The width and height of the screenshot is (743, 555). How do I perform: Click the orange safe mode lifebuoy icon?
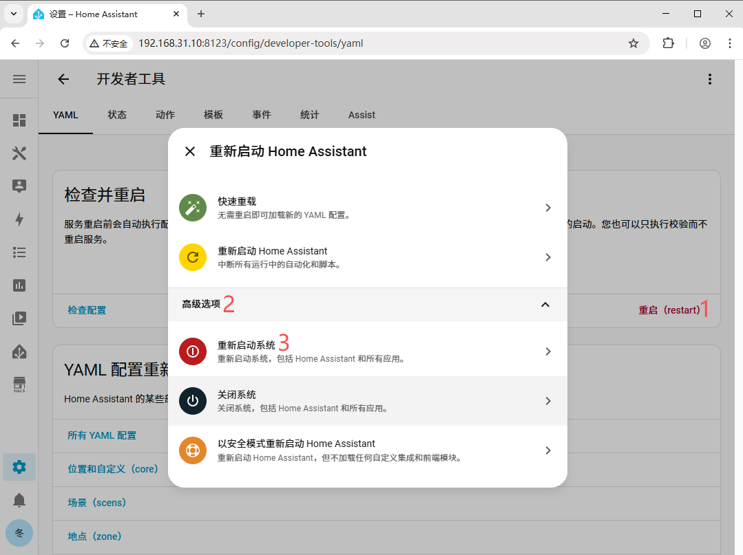pyautogui.click(x=193, y=450)
